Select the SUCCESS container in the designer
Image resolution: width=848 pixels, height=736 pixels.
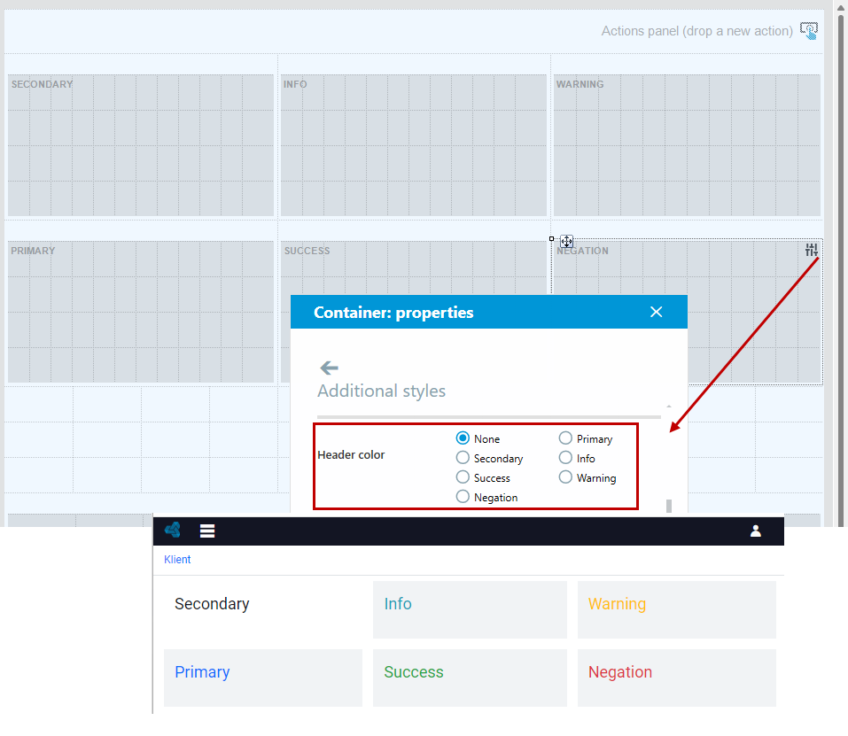(414, 267)
